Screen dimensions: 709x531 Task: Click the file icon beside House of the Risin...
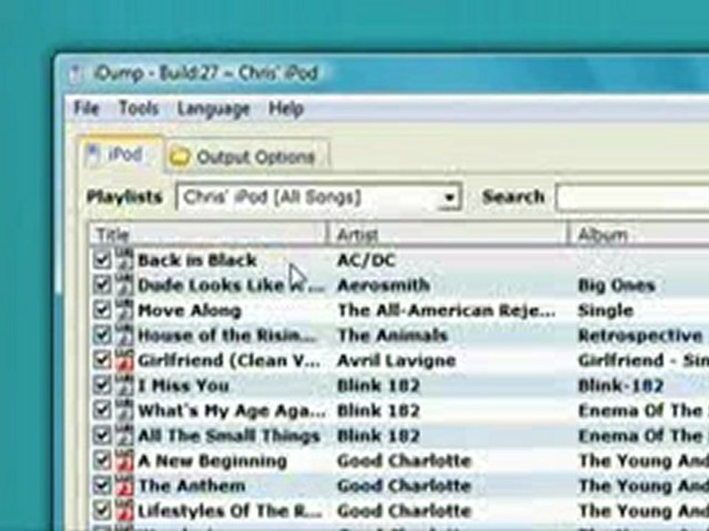coord(124,335)
